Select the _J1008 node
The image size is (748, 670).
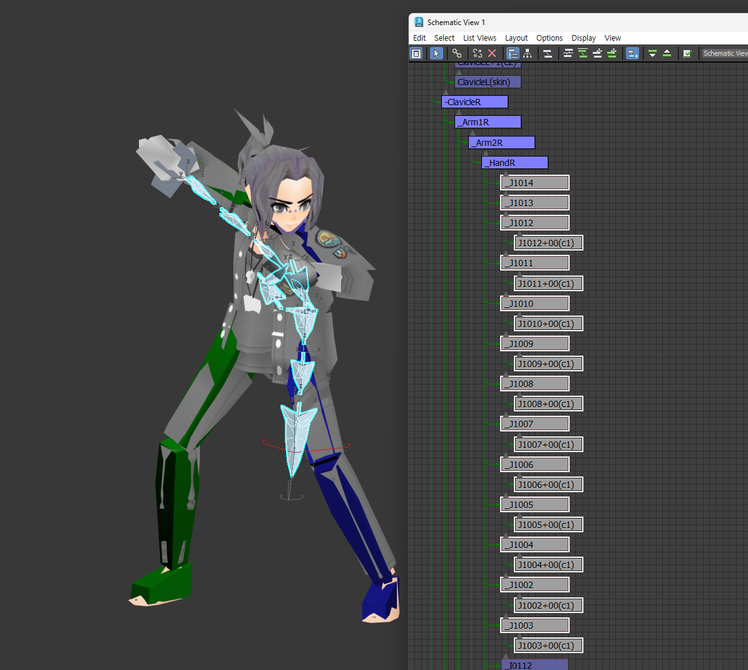click(x=535, y=384)
